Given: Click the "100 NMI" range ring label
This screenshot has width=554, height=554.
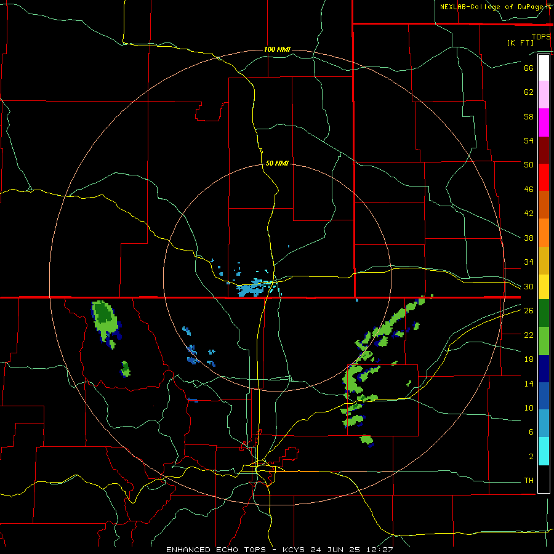Looking at the screenshot, I should (x=277, y=49).
